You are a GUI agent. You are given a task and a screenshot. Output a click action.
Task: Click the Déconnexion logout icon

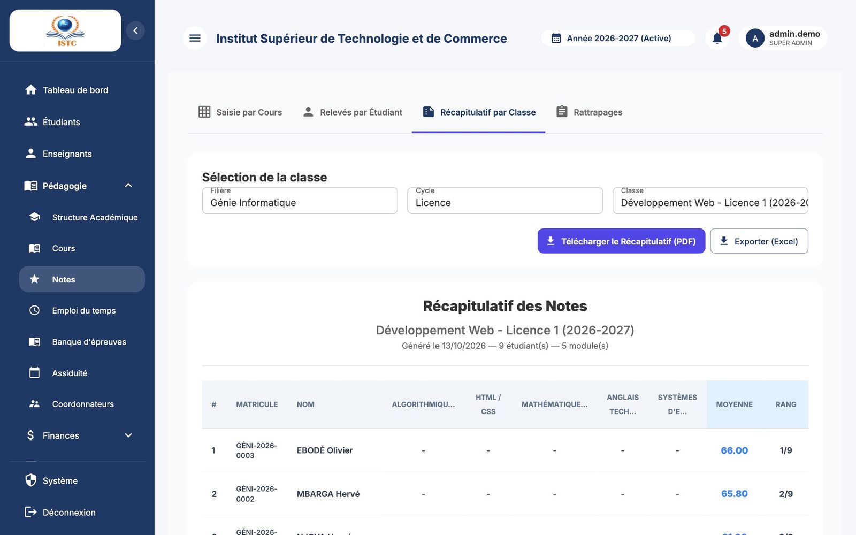point(31,512)
